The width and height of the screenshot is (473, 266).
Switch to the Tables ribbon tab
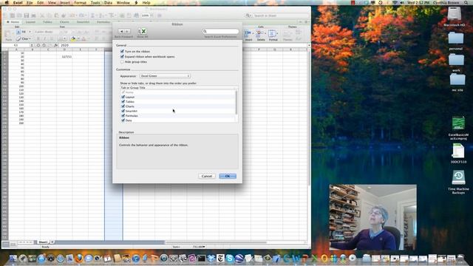tap(47, 22)
